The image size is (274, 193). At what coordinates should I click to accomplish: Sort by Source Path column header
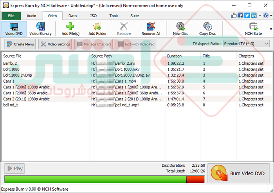click(127, 56)
